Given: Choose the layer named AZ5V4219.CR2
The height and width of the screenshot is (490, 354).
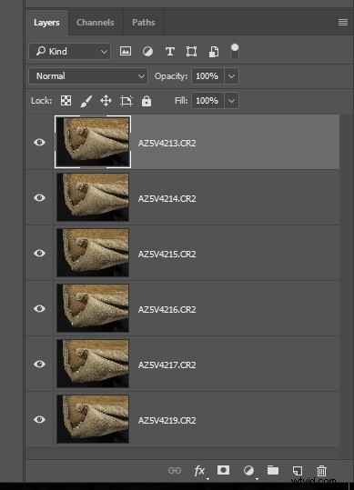Looking at the screenshot, I should 167,420.
